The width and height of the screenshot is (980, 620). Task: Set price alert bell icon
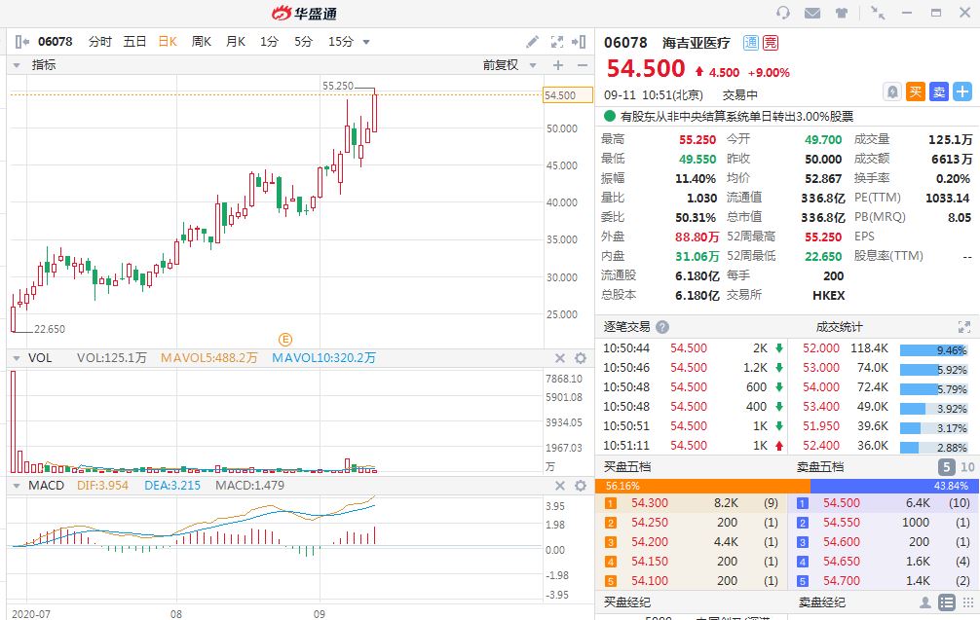tap(891, 91)
